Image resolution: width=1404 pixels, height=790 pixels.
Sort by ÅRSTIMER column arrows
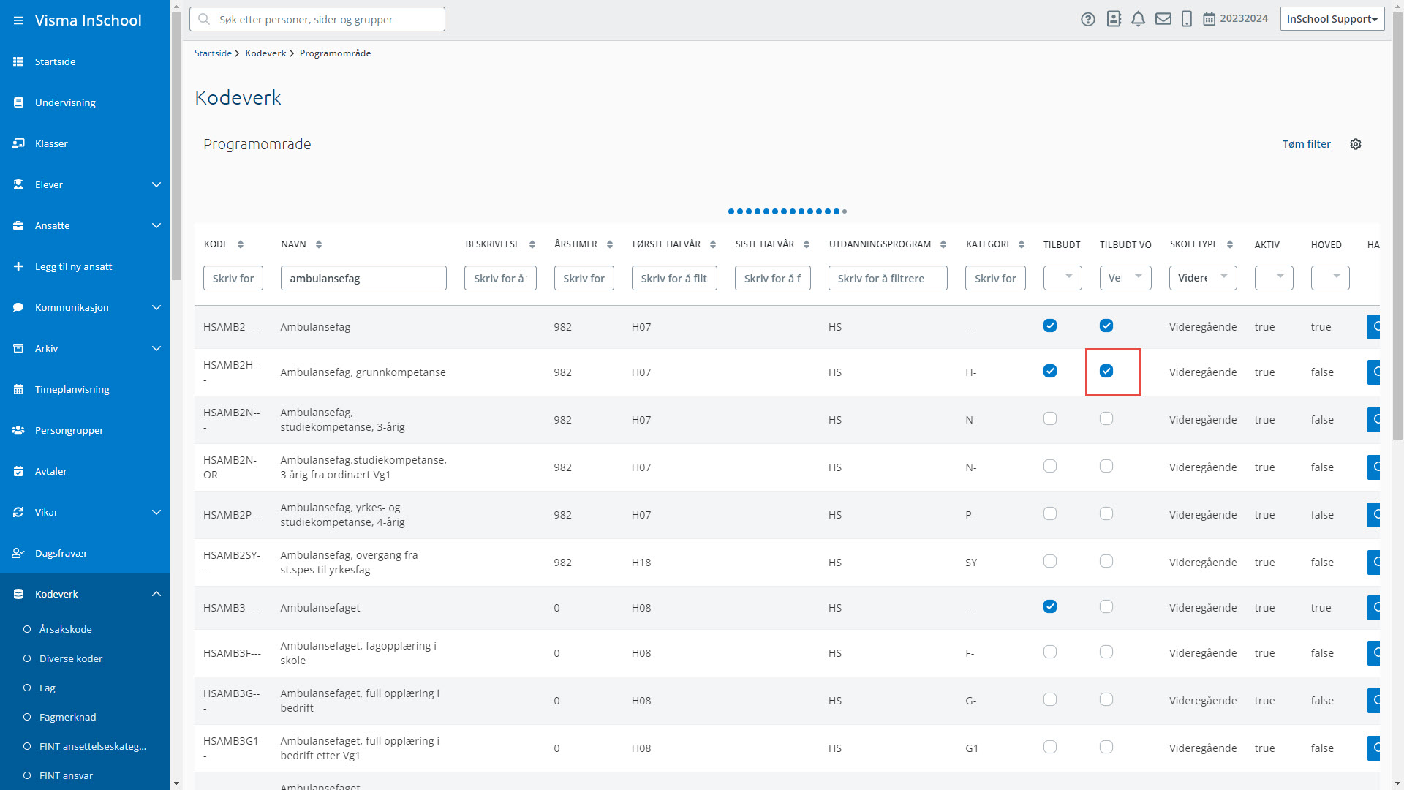click(x=610, y=244)
